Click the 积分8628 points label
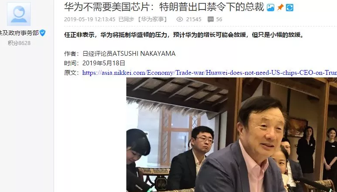 click(19, 43)
